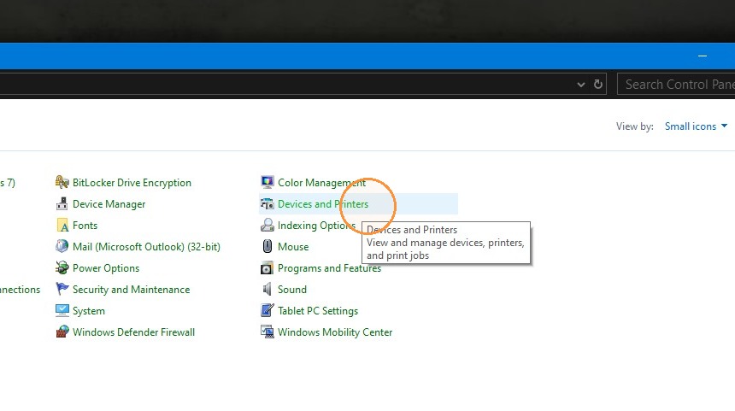Open the Mouse settings link
This screenshot has height=411, width=735.
point(293,247)
